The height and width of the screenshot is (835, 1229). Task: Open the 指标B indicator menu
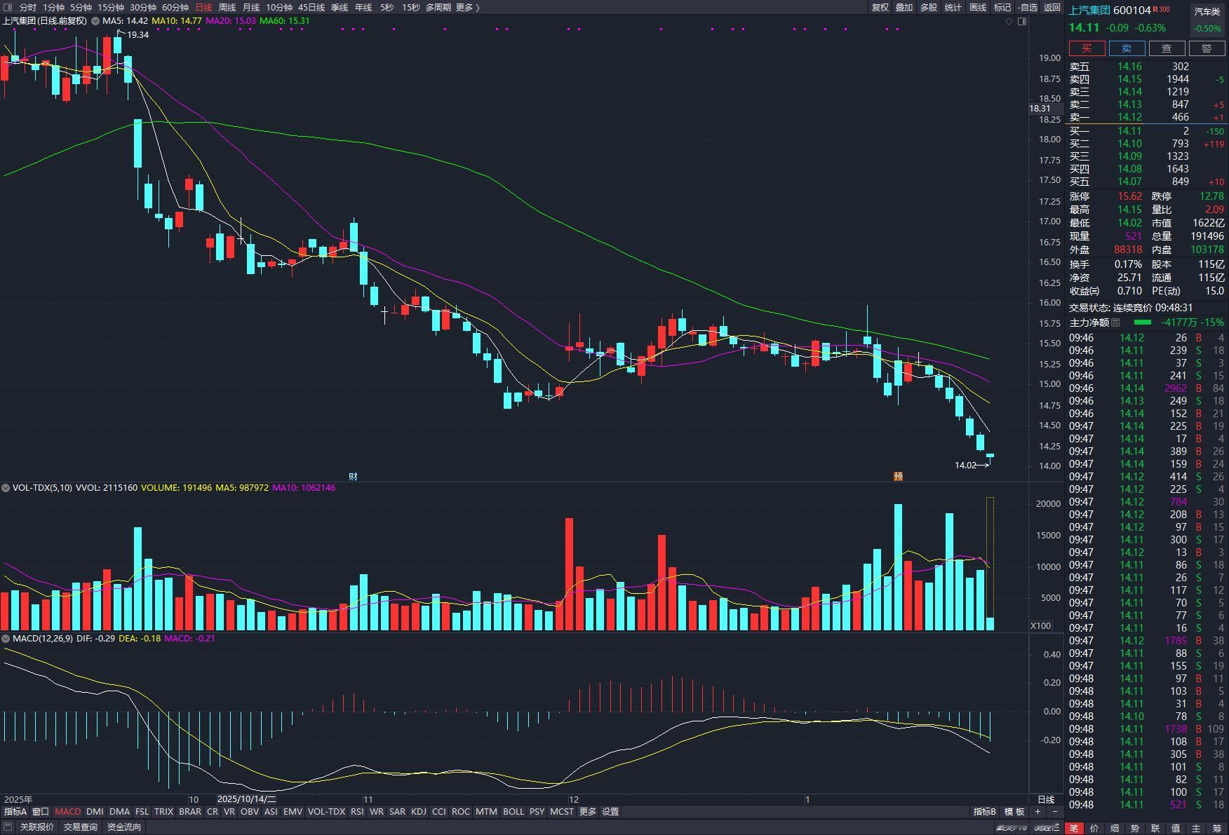tap(985, 812)
